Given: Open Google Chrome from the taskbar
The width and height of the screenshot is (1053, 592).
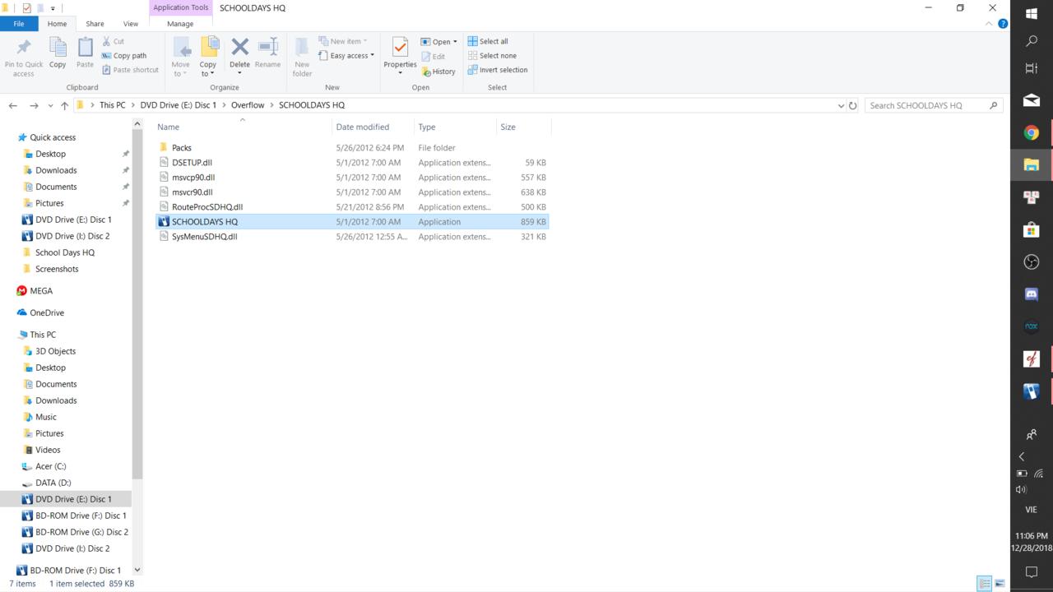Looking at the screenshot, I should 1031,132.
